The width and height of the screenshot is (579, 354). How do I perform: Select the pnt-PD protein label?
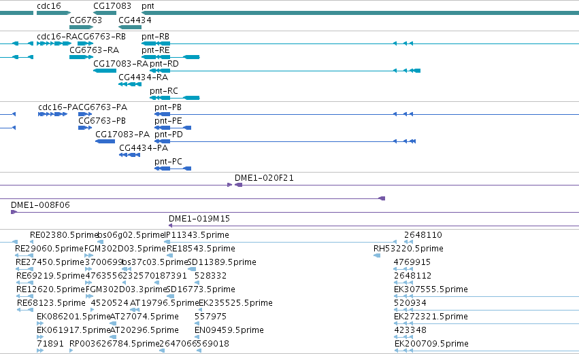[169, 135]
